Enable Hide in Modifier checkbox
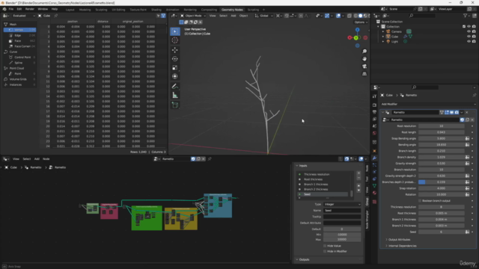This screenshot has width=479, height=269. tap(325, 251)
